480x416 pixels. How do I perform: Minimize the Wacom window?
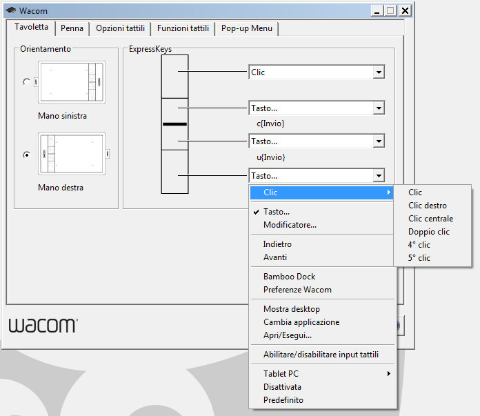(377, 11)
